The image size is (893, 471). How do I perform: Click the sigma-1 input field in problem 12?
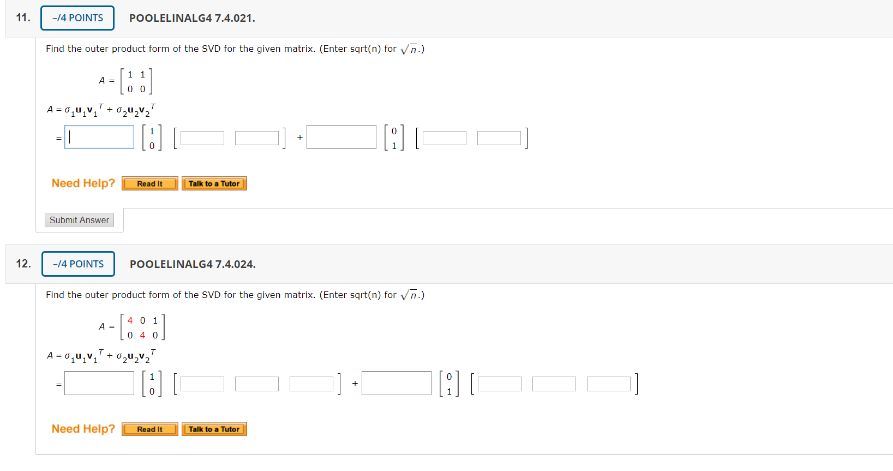[x=99, y=383]
